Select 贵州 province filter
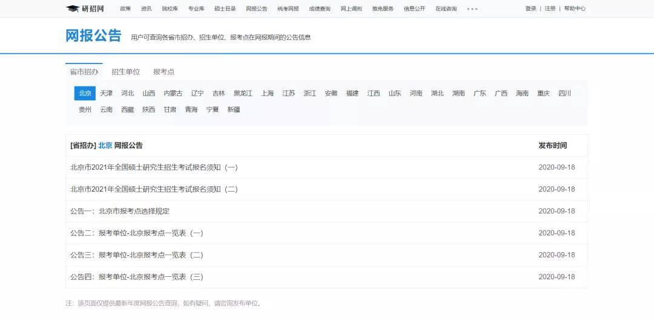The image size is (654, 321). coord(85,109)
